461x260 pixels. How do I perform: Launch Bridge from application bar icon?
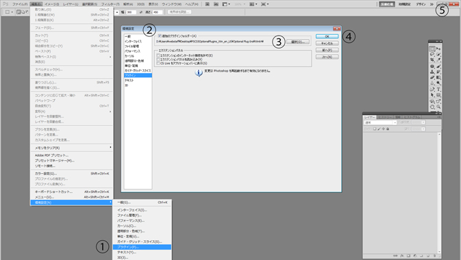(208, 4)
